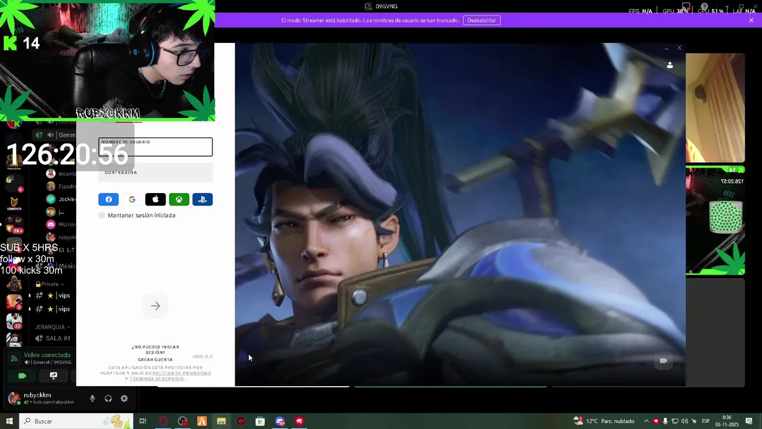Sign in with Xbox icon
762x429 pixels.
[x=179, y=200]
